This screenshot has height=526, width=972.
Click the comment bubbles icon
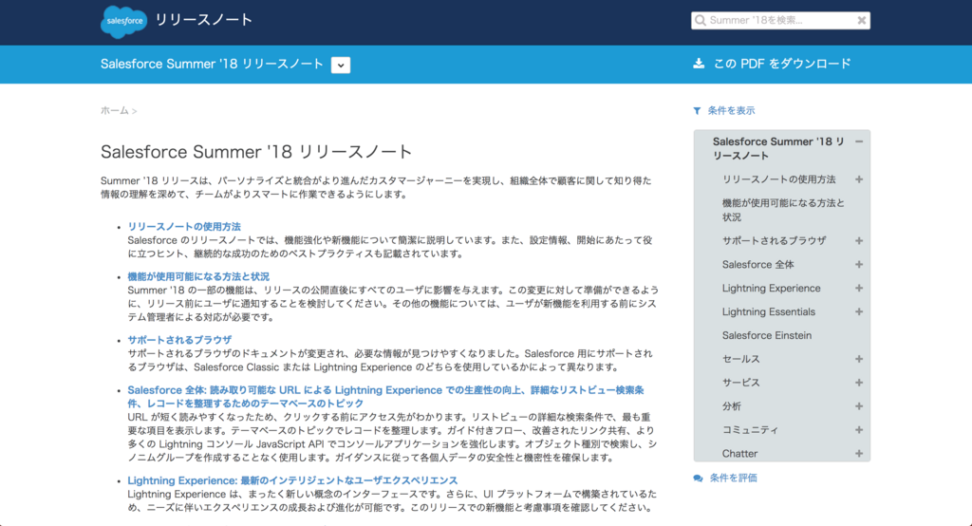click(698, 479)
